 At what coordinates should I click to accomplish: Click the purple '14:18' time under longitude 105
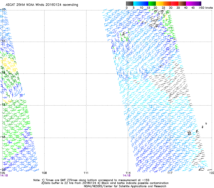click(x=4, y=176)
